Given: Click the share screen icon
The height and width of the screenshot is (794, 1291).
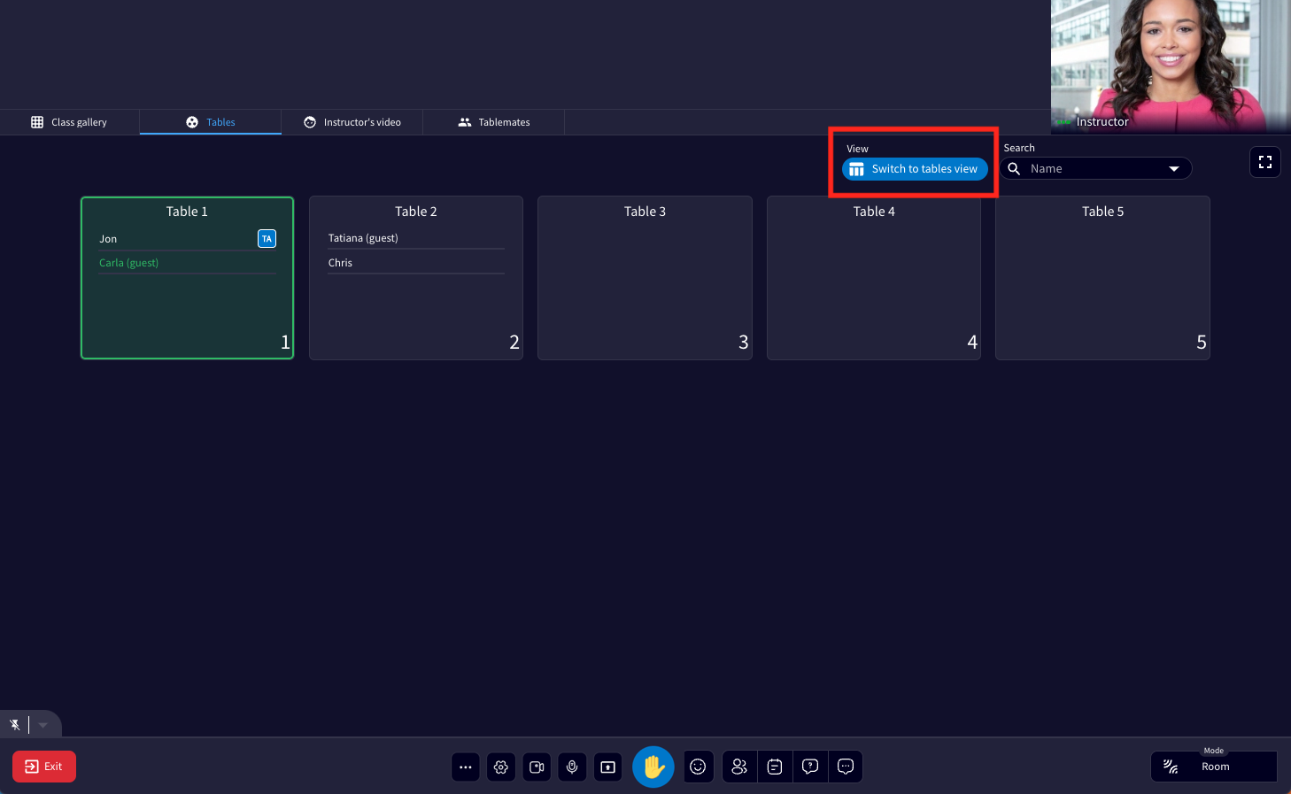Looking at the screenshot, I should click(607, 767).
